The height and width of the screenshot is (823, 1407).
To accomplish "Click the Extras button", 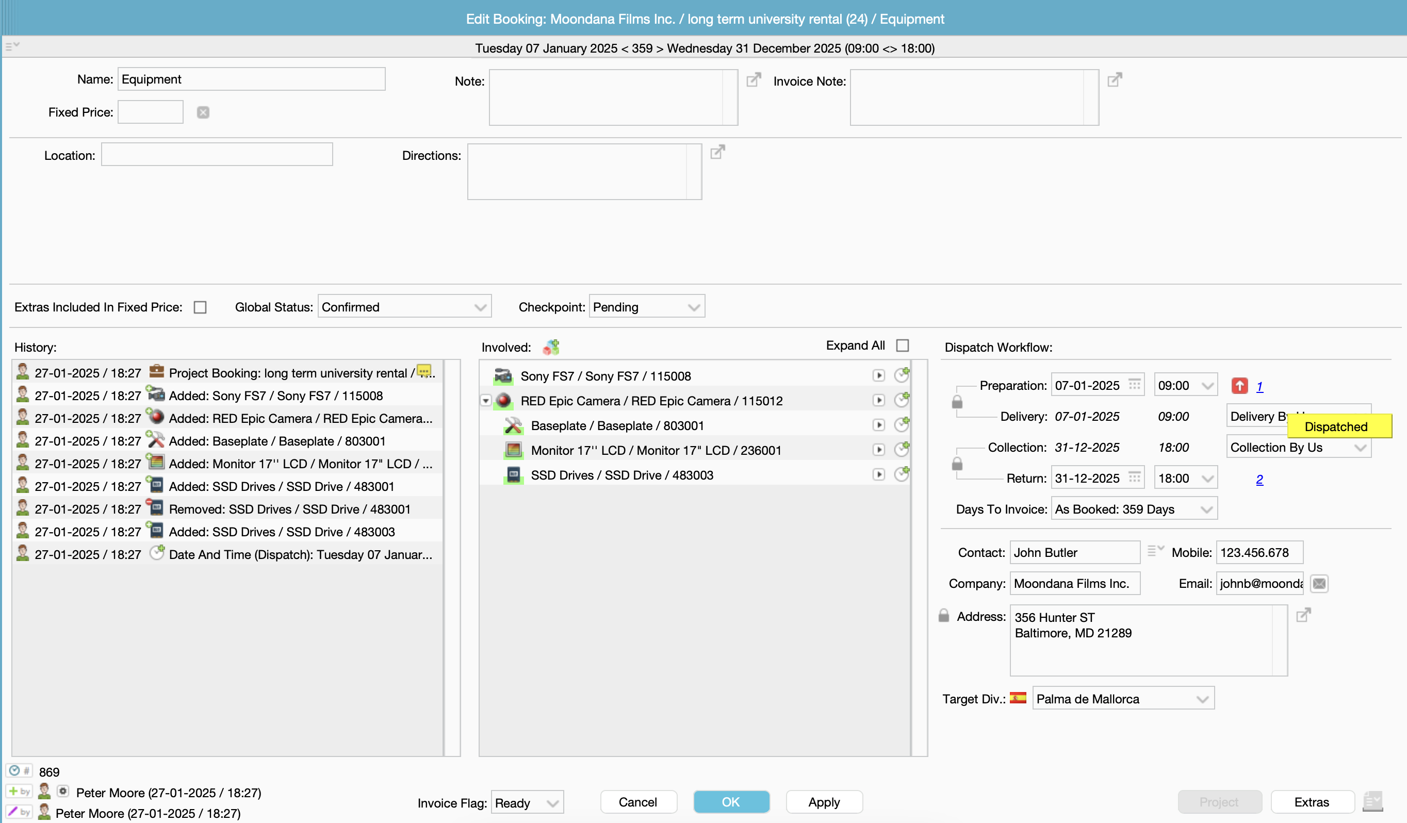I will (x=1312, y=802).
